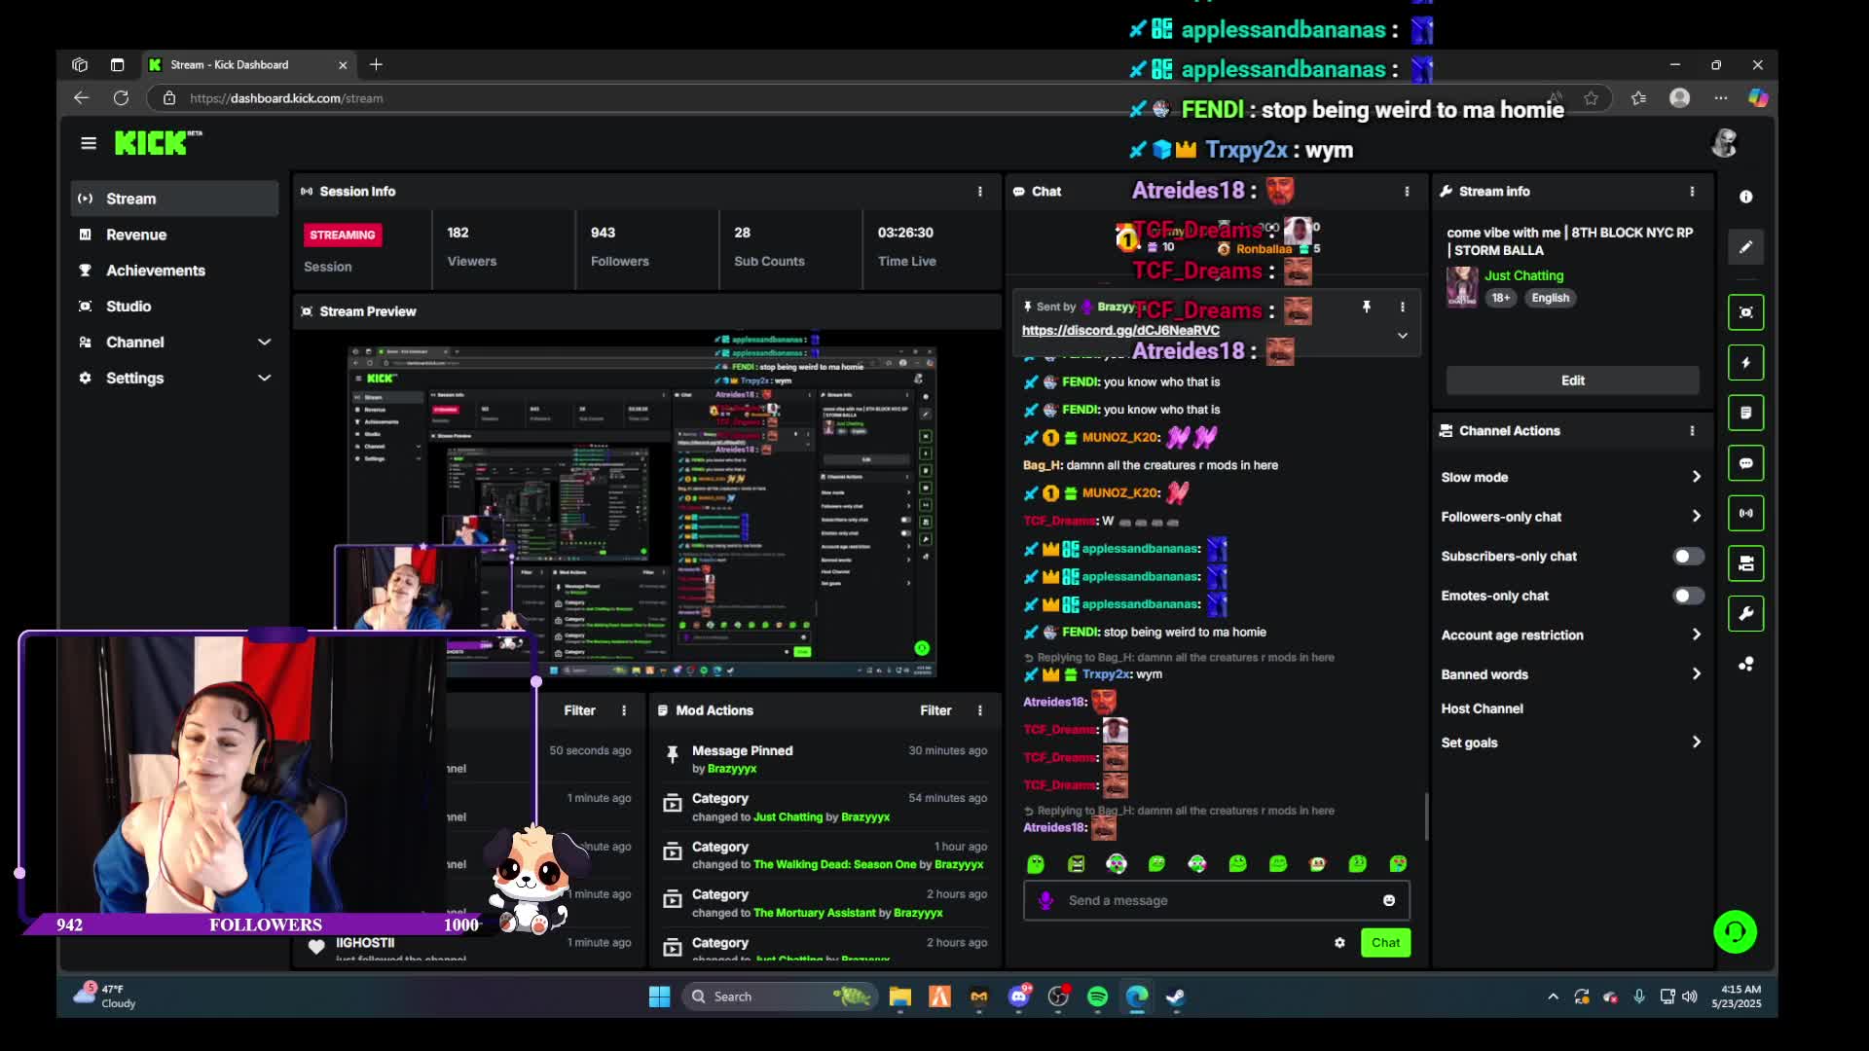Screen dimensions: 1869x1051
Task: Open Mod Actions three-dot menu
Action: 980,710
